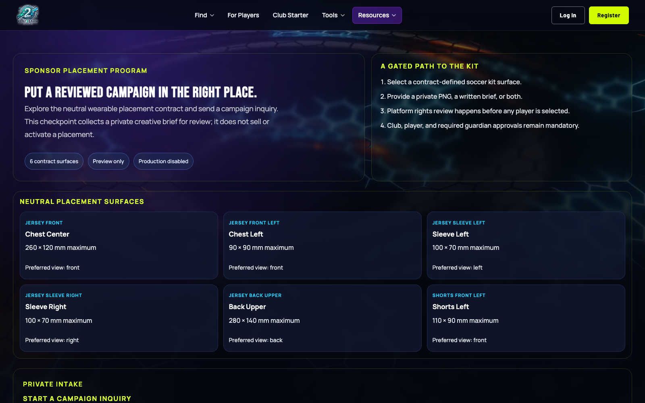Open the Tools dropdown menu
Screen dimensions: 645x403
(x=333, y=15)
